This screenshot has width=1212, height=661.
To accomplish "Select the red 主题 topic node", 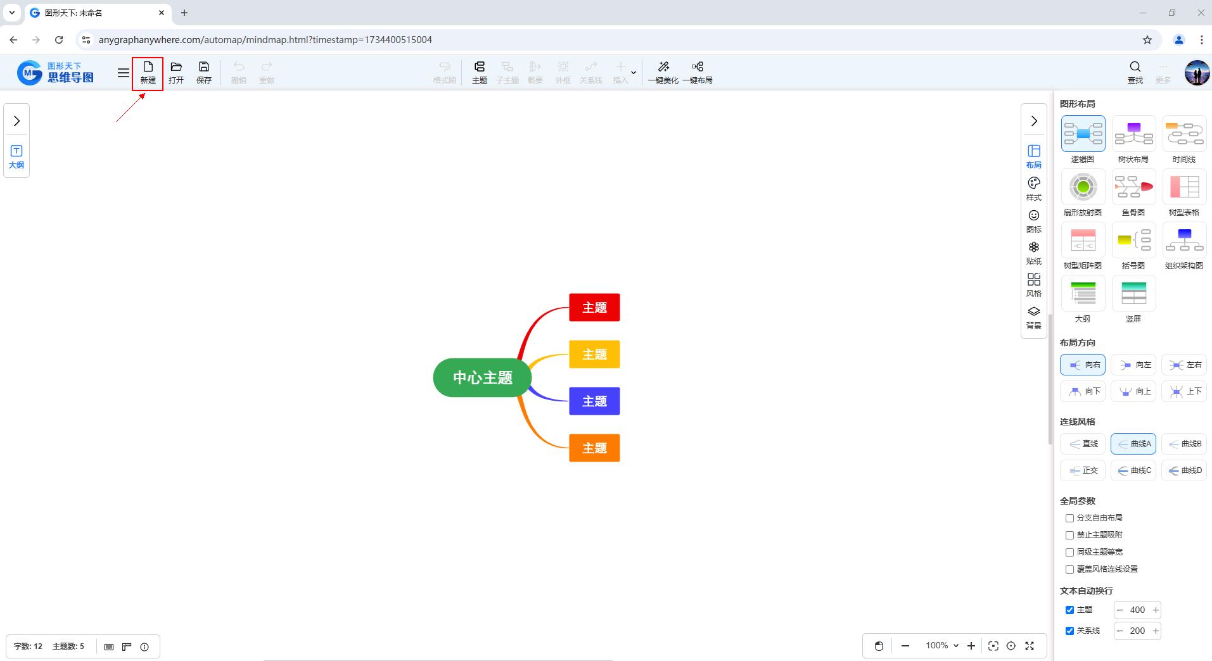I will [594, 308].
